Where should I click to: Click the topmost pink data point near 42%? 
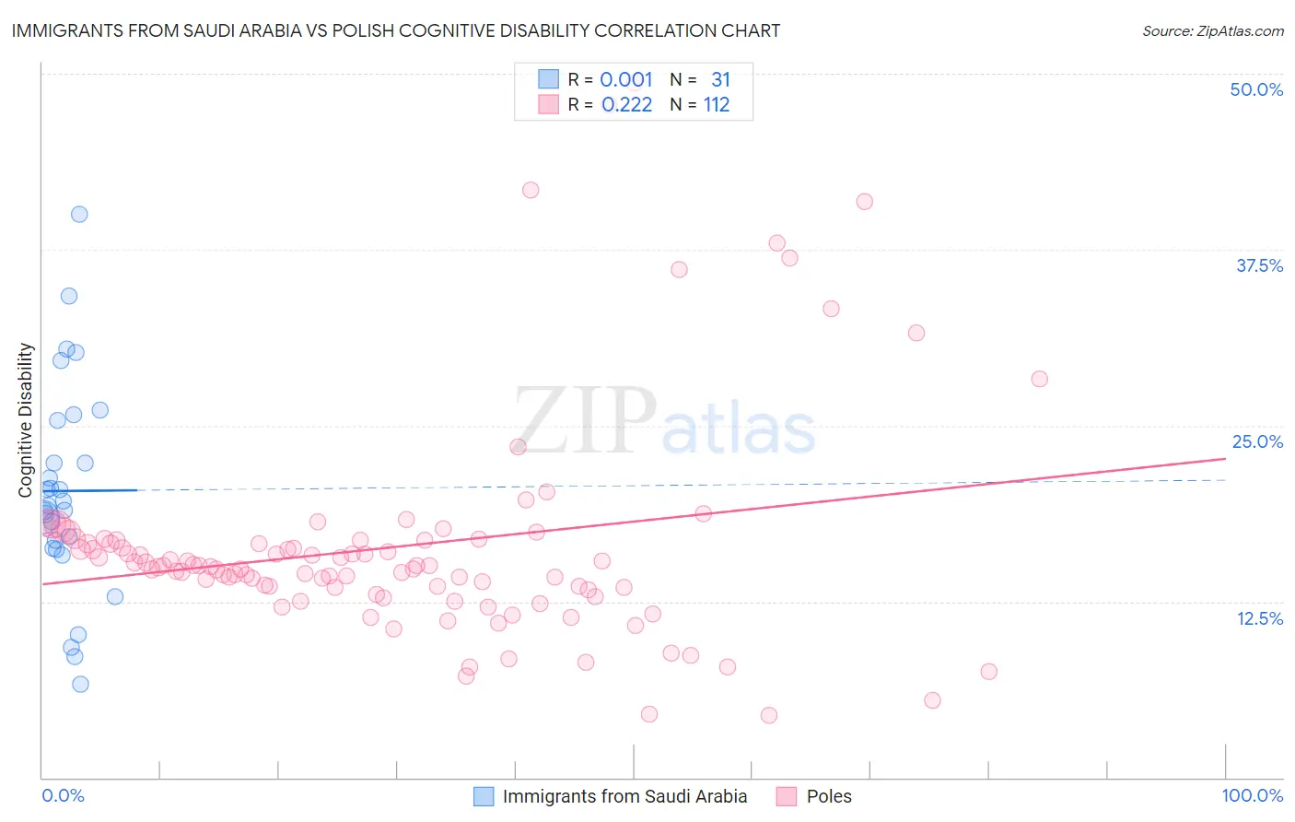(x=531, y=190)
